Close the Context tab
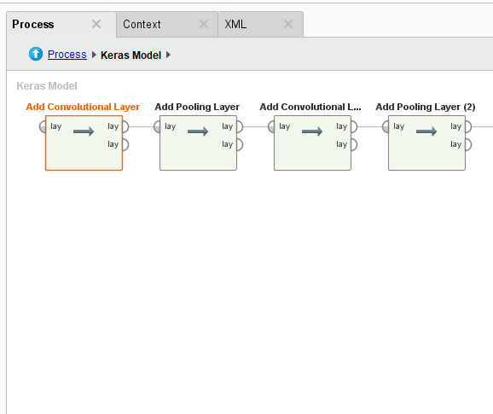The height and width of the screenshot is (414, 493). (204, 24)
